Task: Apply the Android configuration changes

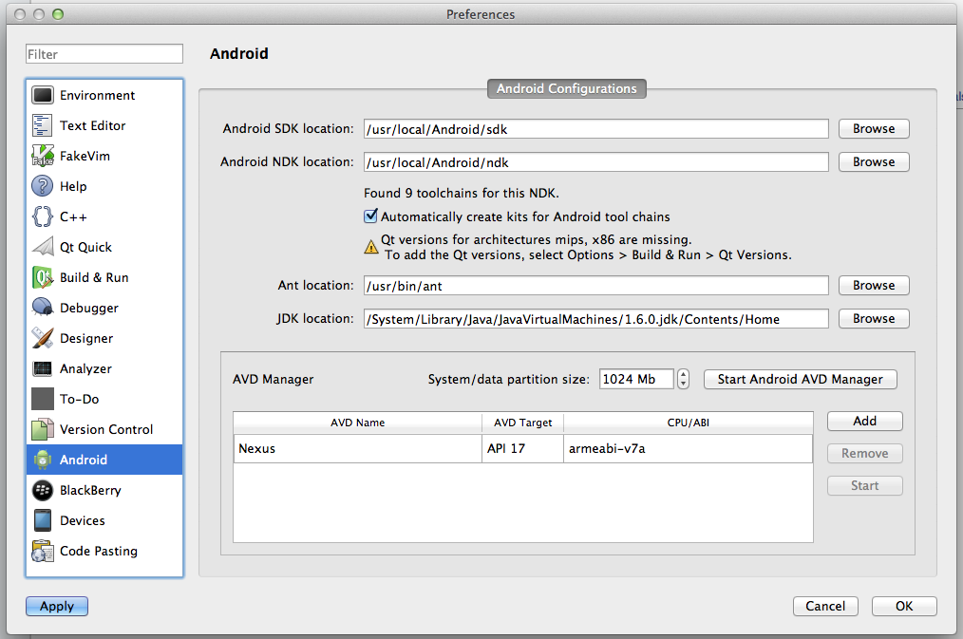Action: coord(56,606)
